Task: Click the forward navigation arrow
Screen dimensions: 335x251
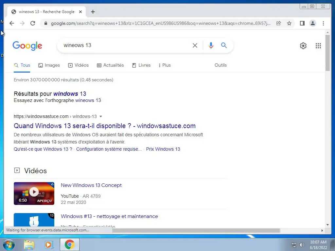Action: coord(22,23)
